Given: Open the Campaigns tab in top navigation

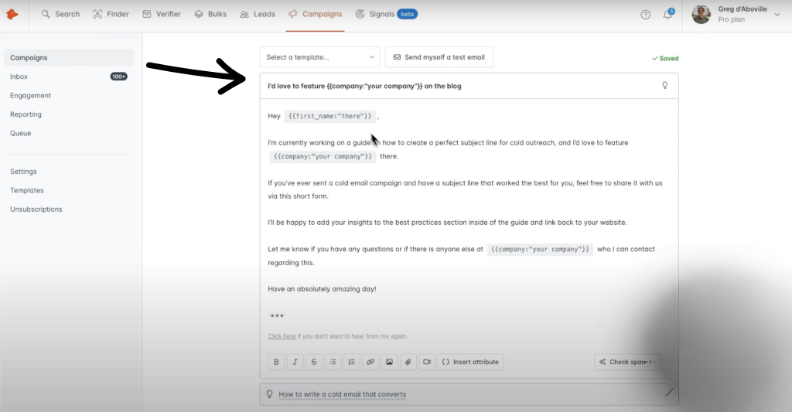Looking at the screenshot, I should pyautogui.click(x=316, y=14).
